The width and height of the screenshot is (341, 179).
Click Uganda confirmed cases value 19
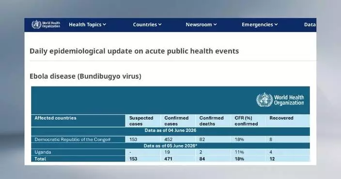tap(167, 152)
